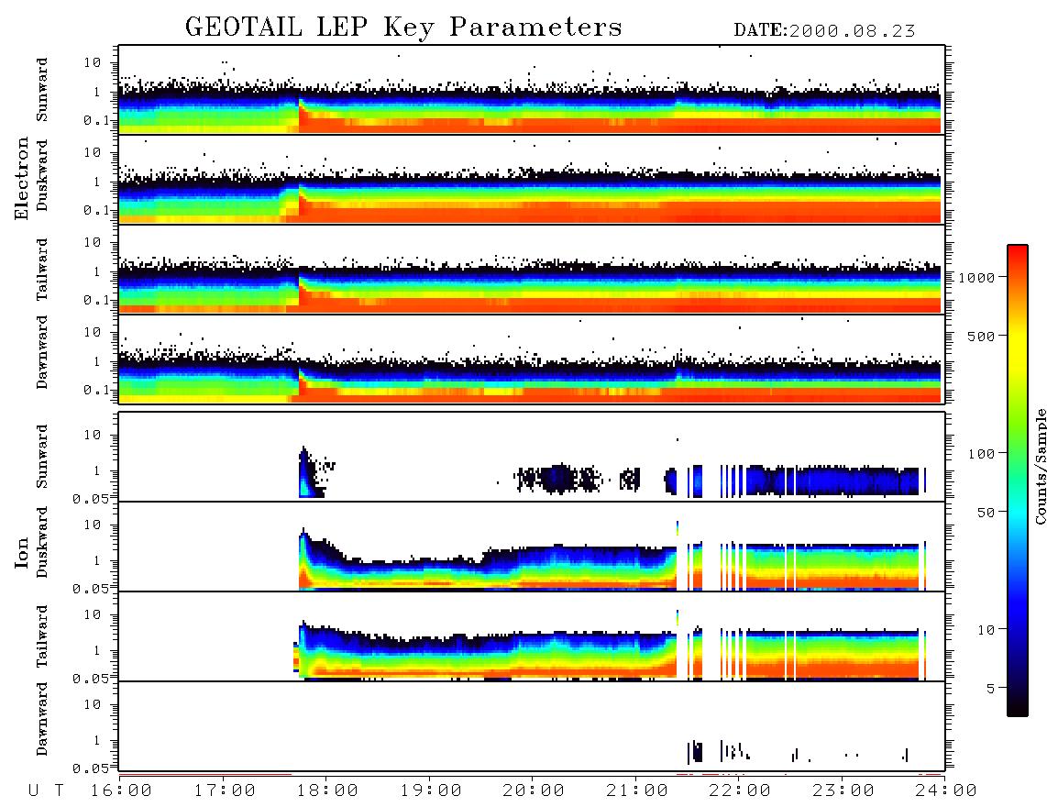Viewport: 1047px width, 807px height.
Task: Click the 23:00 time tick label
Action: [843, 790]
